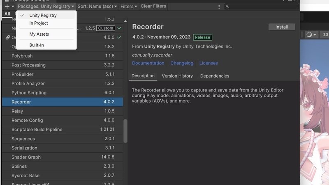329x185 pixels.
Task: Select the Scriptable Build Pipeline package
Action: (63, 130)
